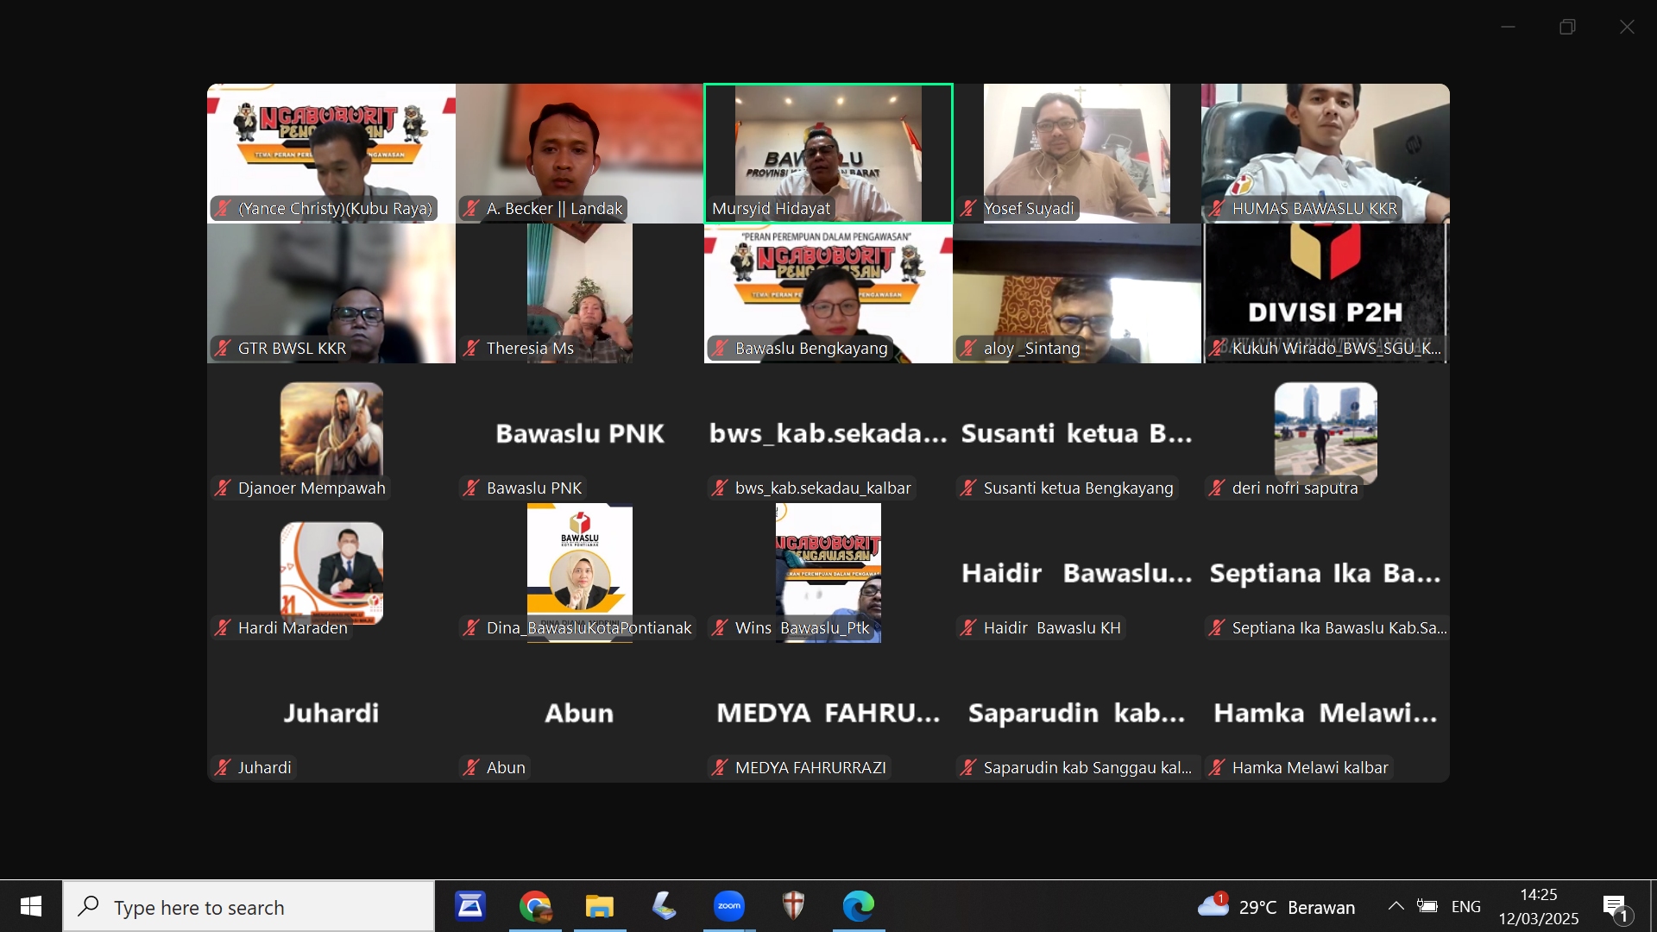Viewport: 1657px width, 932px height.
Task: Launch Google Chrome from the taskbar
Action: [536, 907]
